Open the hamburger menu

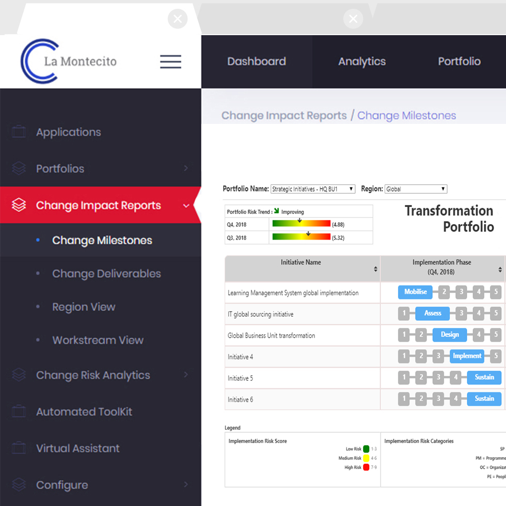click(x=170, y=61)
